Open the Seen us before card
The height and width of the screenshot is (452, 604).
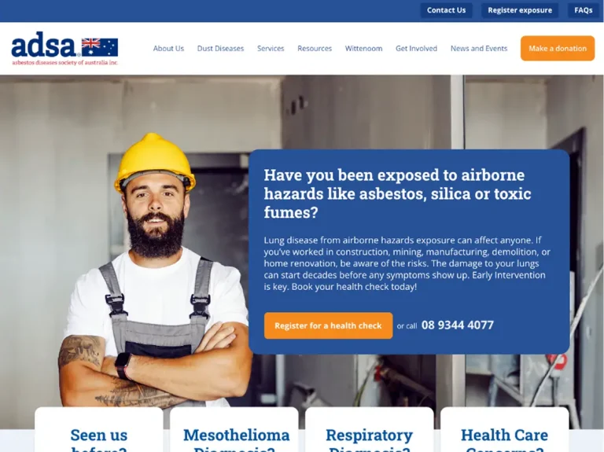(x=98, y=430)
